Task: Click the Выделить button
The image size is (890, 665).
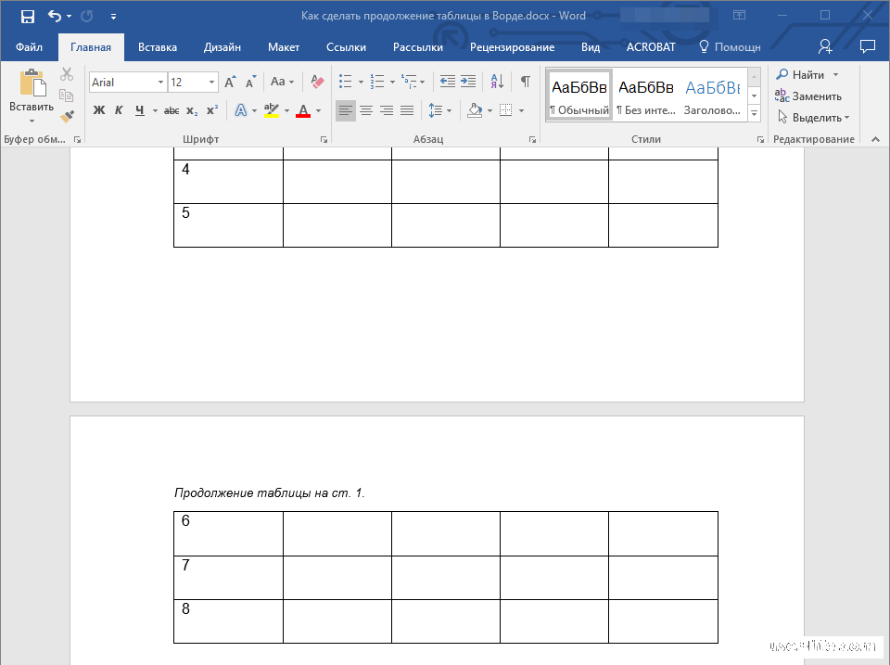Action: (813, 118)
